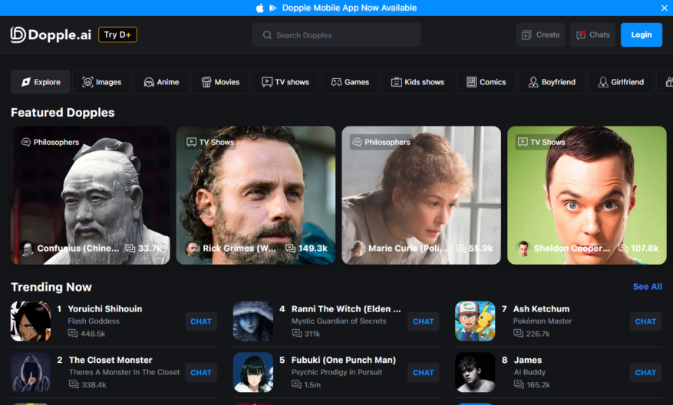Click See All in Trending Now
The height and width of the screenshot is (405, 673).
pos(647,287)
